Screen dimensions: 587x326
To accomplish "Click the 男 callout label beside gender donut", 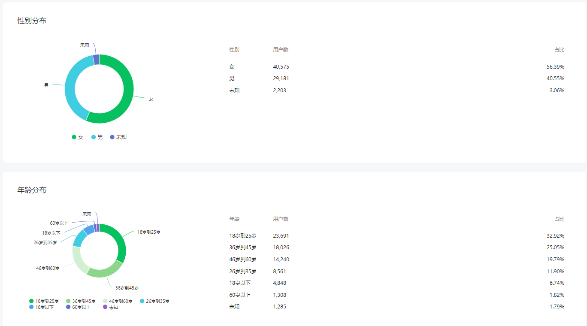I will [x=46, y=85].
